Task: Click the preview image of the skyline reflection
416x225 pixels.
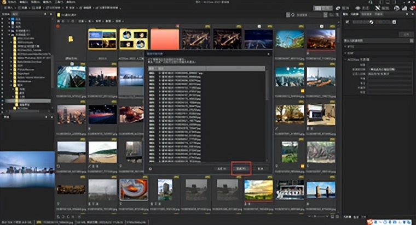Action: [27, 169]
